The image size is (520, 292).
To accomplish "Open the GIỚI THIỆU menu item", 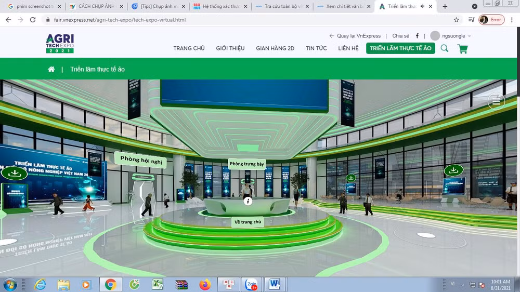I will click(x=230, y=48).
